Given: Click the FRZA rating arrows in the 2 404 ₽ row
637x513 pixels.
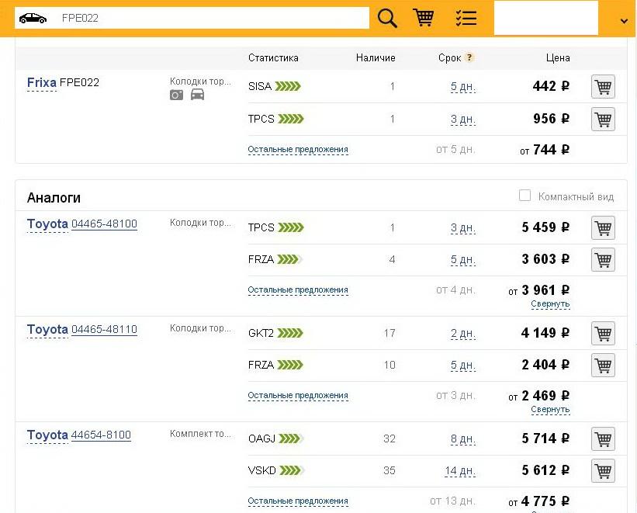Looking at the screenshot, I should 290,365.
